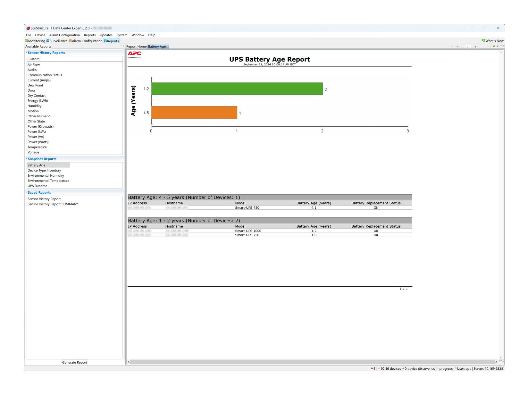The width and height of the screenshot is (528, 395).
Task: Open the Device menu
Action: pyautogui.click(x=40, y=35)
